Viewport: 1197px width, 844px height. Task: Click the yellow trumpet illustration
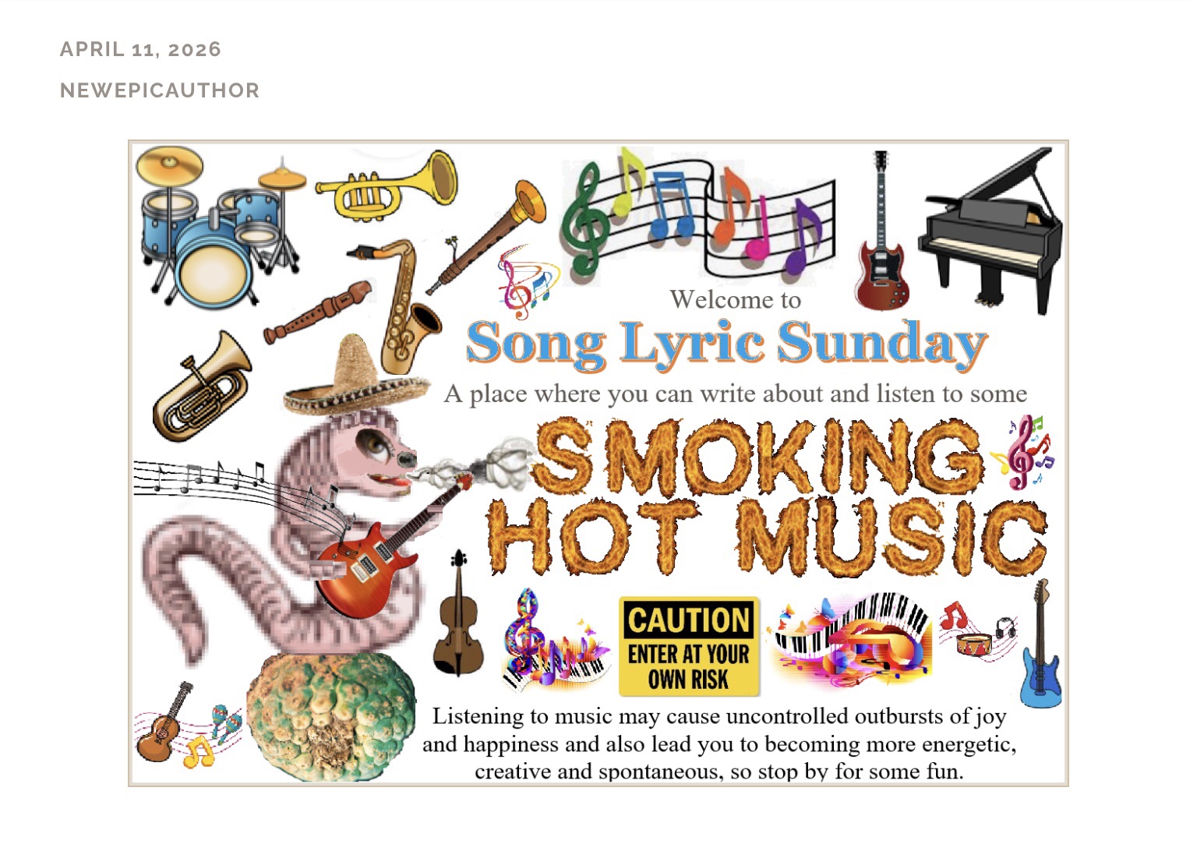pos(387,187)
